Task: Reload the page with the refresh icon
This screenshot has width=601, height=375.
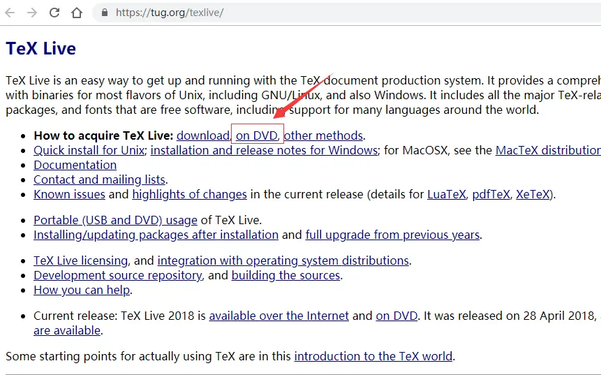Action: coord(54,13)
